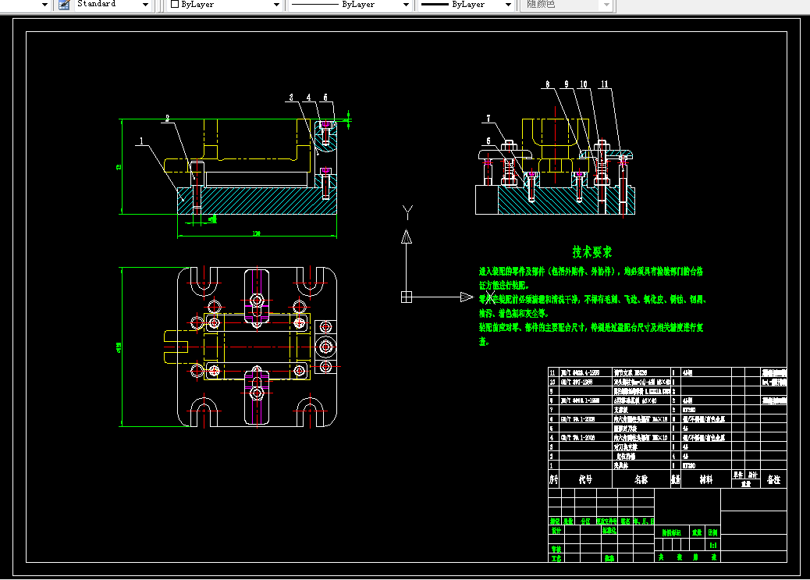
Task: Select balloon number 11 in section view
Action: [605, 84]
